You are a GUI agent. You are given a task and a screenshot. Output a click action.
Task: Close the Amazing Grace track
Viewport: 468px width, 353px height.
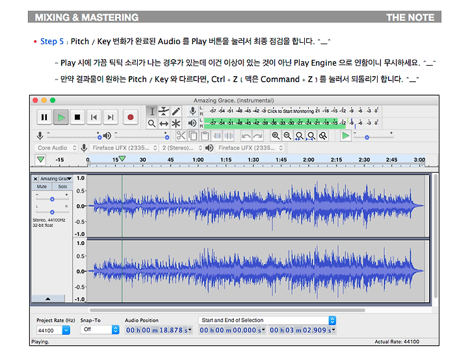pyautogui.click(x=35, y=179)
